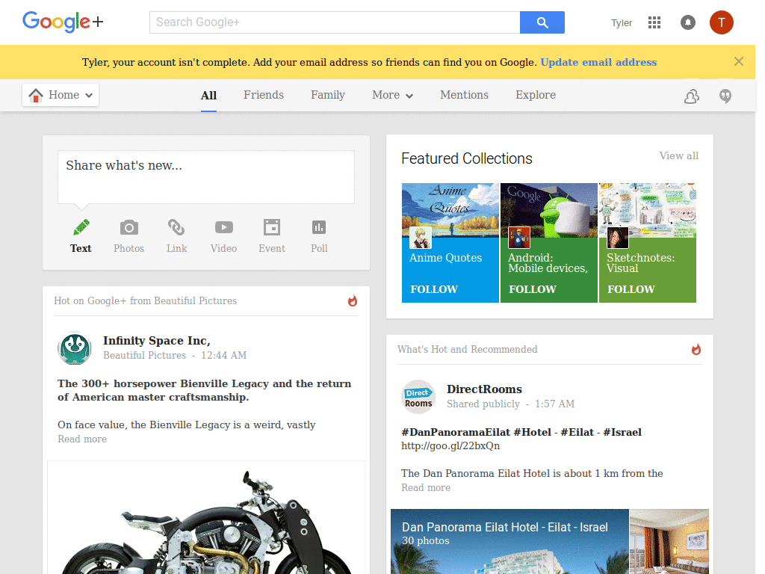This screenshot has height=574, width=765.
Task: Open the goo.gl/22bxQn link
Action: (x=450, y=445)
